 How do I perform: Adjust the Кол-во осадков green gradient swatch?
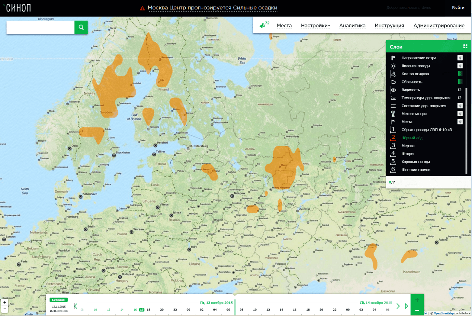coord(460,74)
